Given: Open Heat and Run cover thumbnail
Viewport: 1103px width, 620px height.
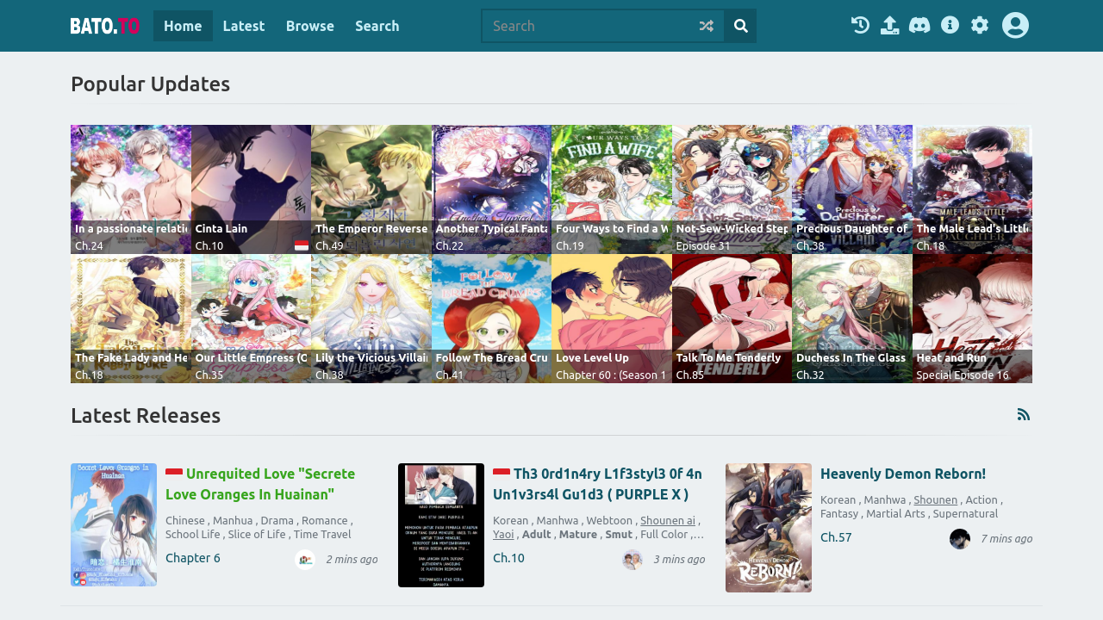Looking at the screenshot, I should (x=972, y=319).
